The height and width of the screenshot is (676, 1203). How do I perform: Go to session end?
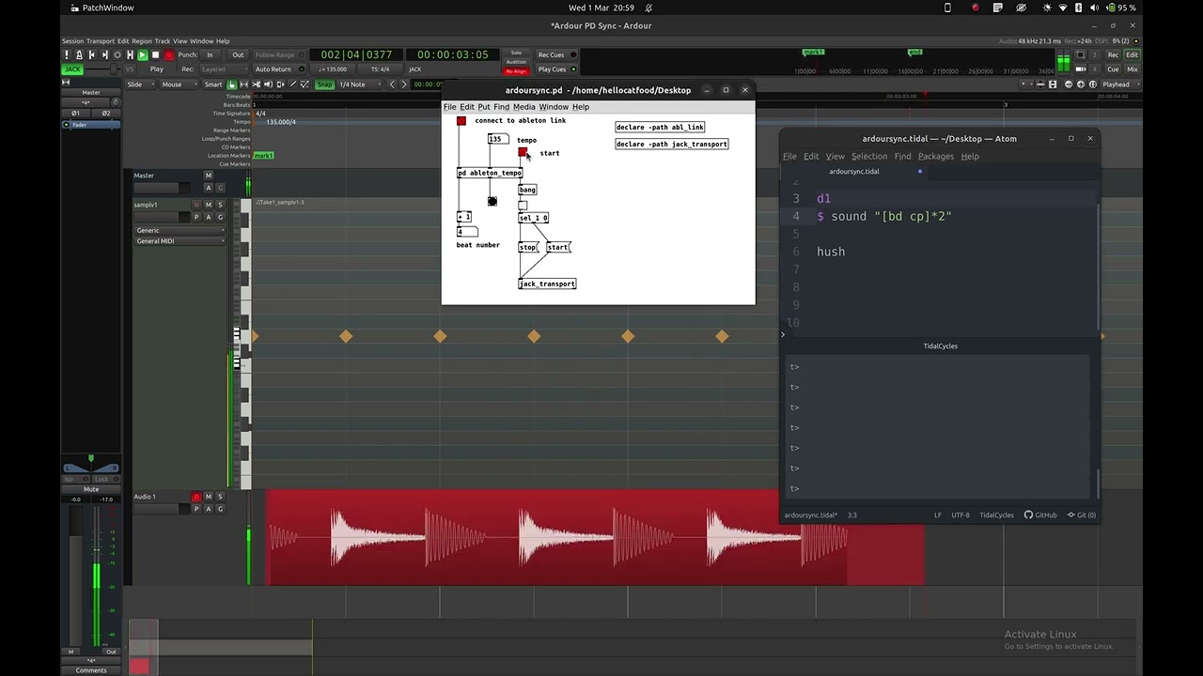pos(104,55)
